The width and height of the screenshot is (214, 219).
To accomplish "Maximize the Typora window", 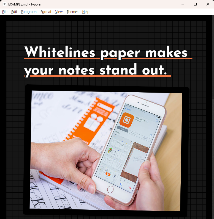I will pos(195,4).
